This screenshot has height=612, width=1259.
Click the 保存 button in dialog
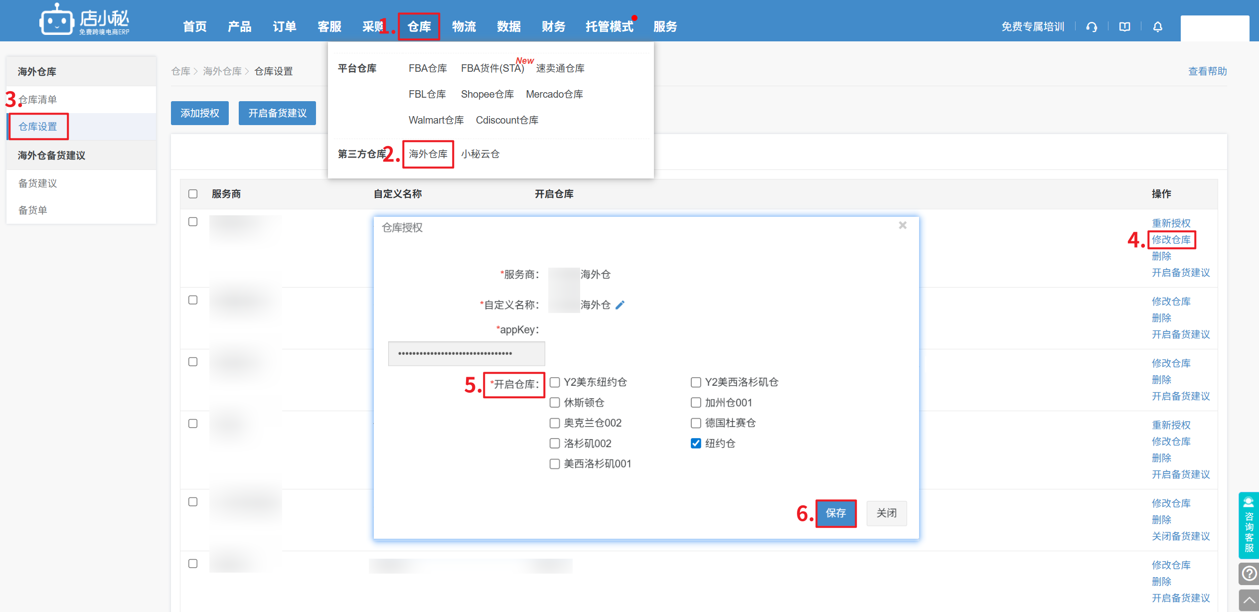[x=835, y=513]
